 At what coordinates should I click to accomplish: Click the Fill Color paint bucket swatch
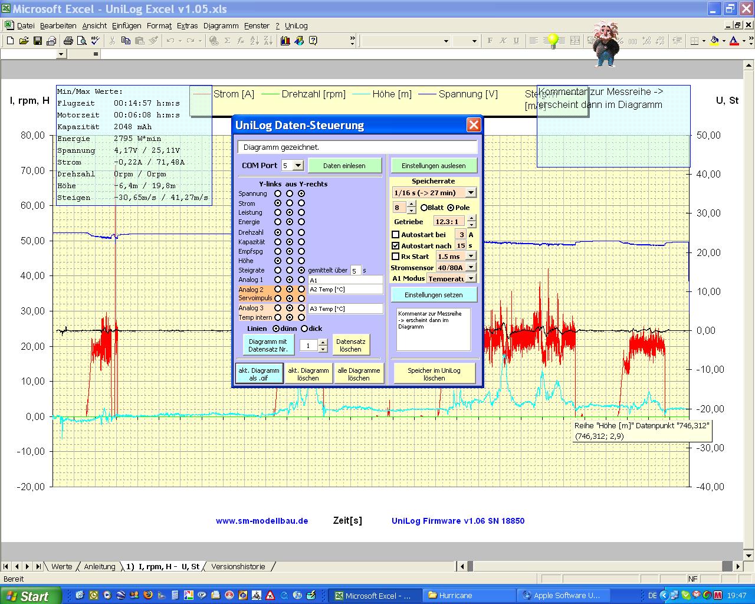[x=714, y=41]
